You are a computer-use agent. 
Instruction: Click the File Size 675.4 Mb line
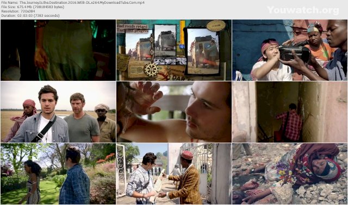33,7
